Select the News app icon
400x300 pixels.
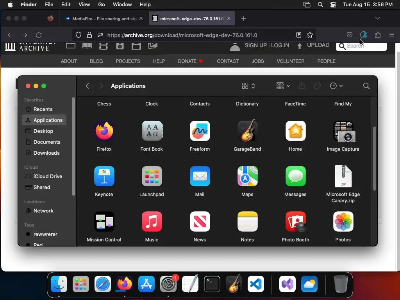200,221
